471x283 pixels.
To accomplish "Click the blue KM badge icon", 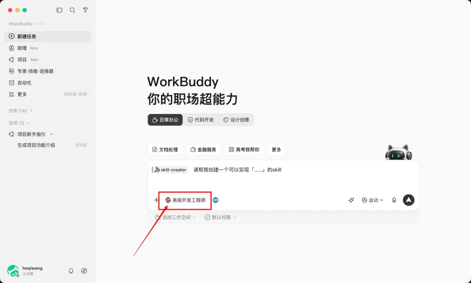I will click(216, 200).
